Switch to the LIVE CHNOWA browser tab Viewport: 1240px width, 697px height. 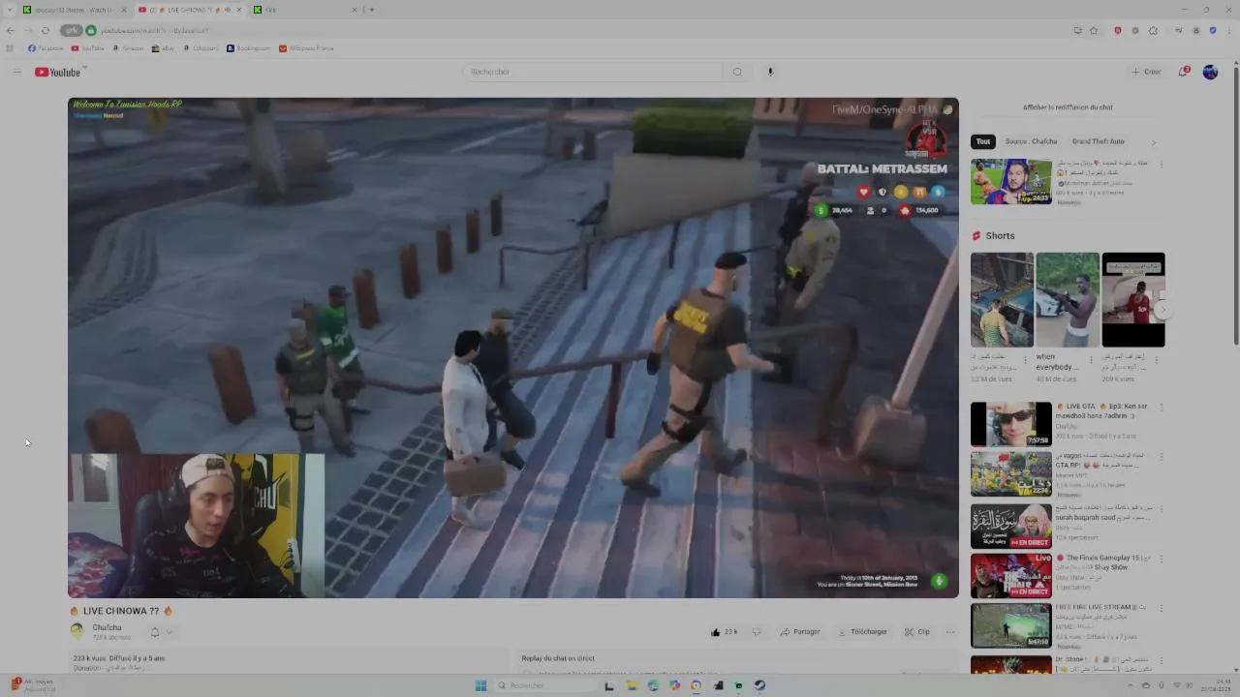click(189, 10)
